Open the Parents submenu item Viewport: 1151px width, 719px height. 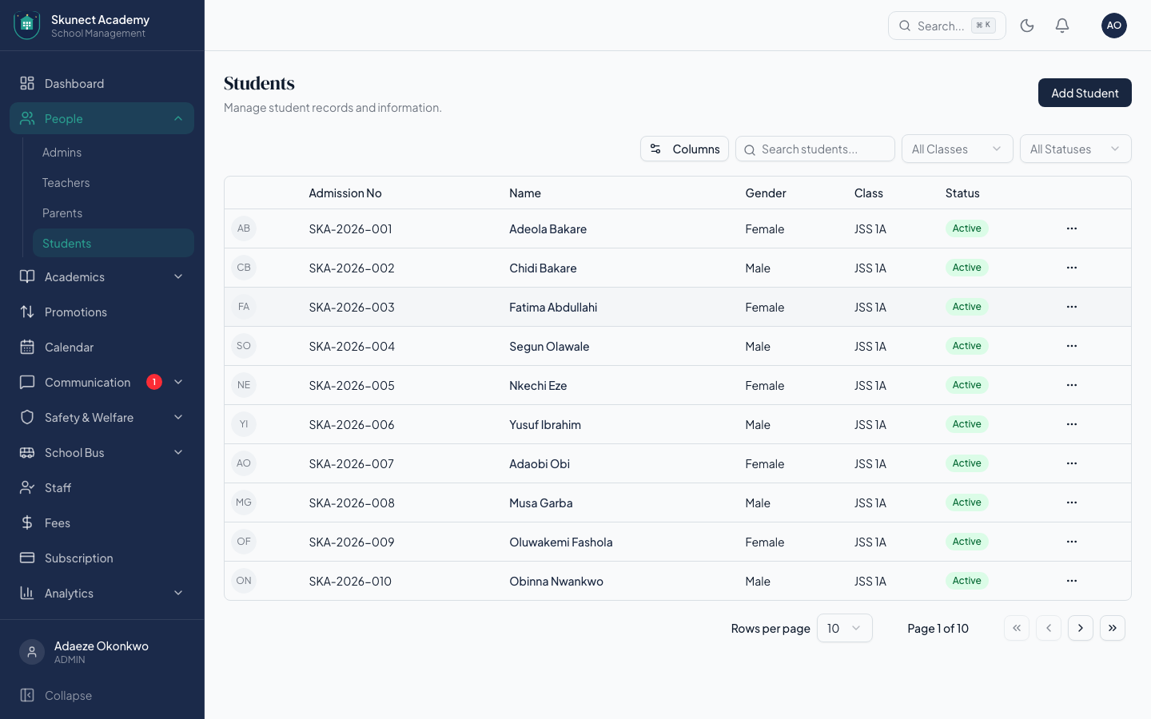point(113,213)
